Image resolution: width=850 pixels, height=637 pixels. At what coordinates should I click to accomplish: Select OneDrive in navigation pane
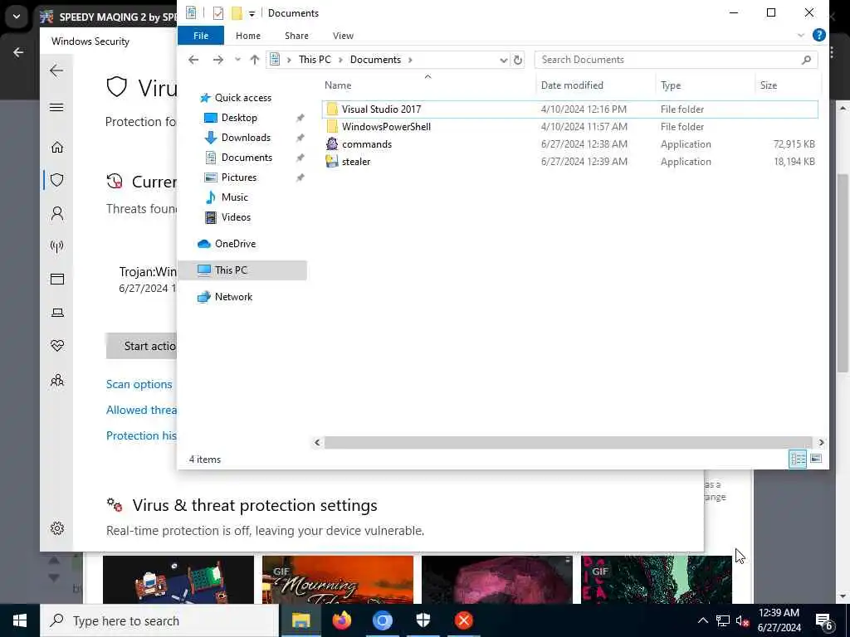pyautogui.click(x=235, y=244)
